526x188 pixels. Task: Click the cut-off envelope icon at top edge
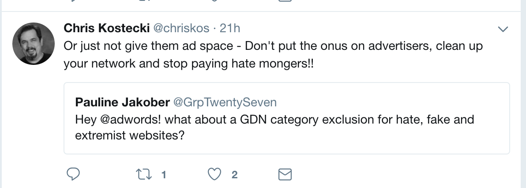[286, 1]
